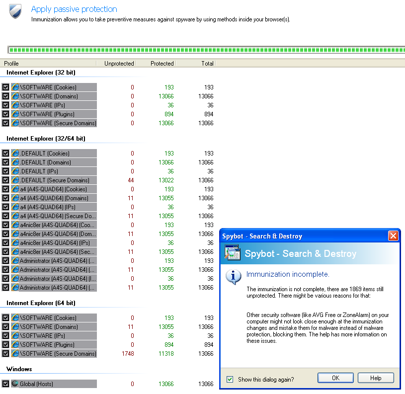The height and width of the screenshot is (394, 405).
Task: Click the IE icon on a4 (A4S-QUAD64) (Domains)
Action: pos(15,198)
